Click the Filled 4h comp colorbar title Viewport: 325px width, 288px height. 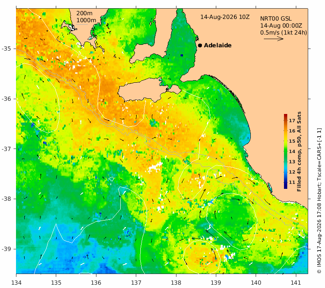pos(299,152)
